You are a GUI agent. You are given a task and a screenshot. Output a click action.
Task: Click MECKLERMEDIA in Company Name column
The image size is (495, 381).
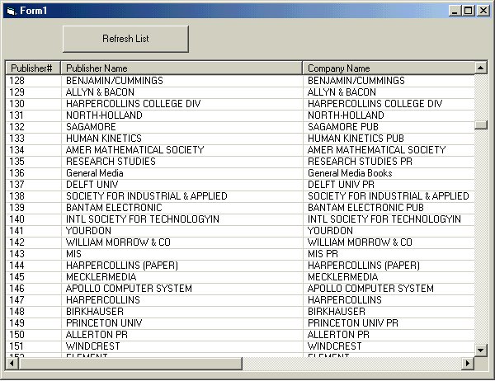(343, 277)
